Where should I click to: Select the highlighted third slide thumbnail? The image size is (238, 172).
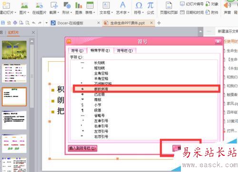[14, 96]
